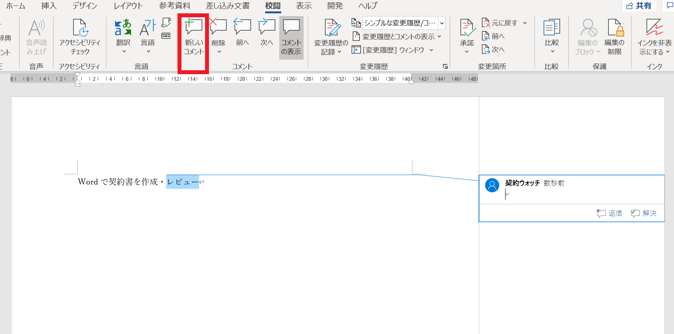Screen dimensions: 674x334
Task: Expand the 承諾 dropdown arrow
Action: 467,51
